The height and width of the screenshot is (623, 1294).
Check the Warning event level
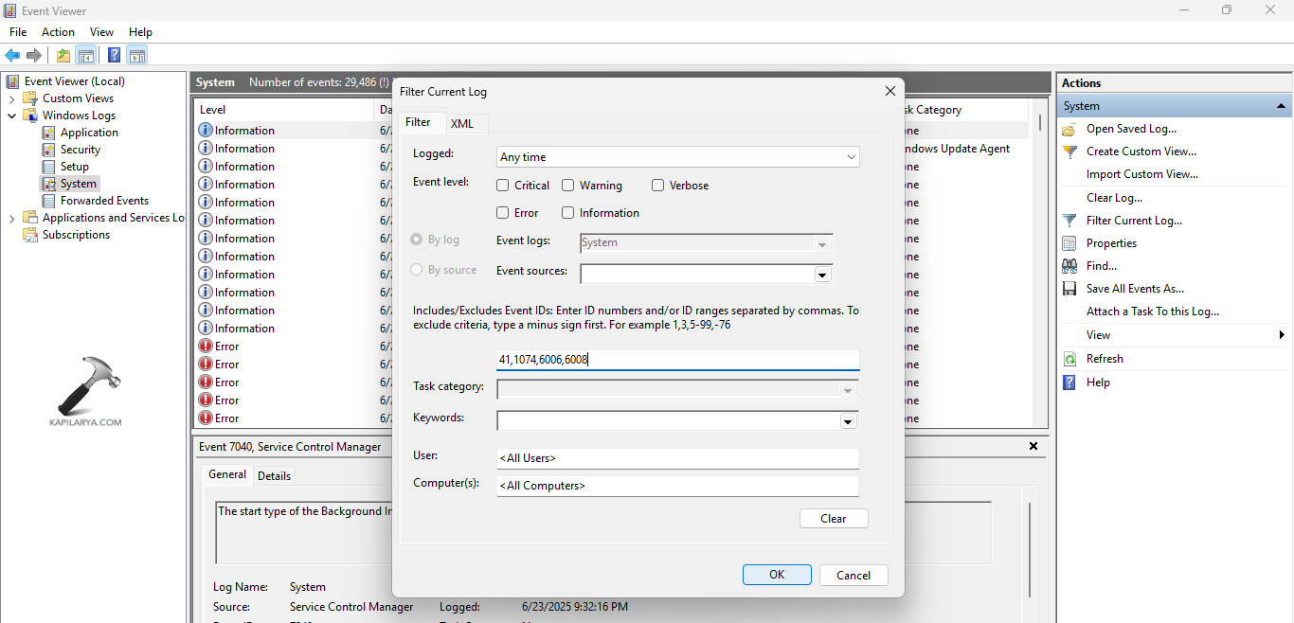click(x=568, y=185)
